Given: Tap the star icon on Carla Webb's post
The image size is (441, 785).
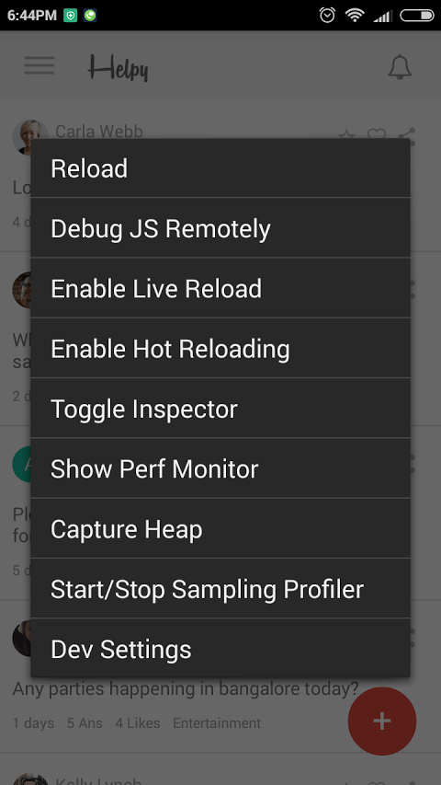Looking at the screenshot, I should [x=346, y=134].
